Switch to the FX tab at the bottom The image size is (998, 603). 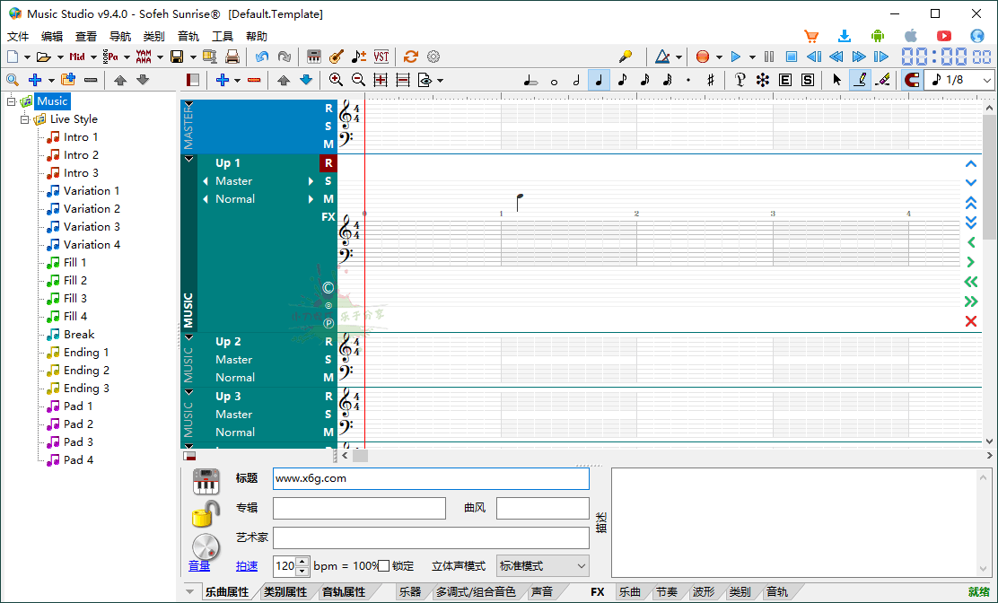click(597, 591)
